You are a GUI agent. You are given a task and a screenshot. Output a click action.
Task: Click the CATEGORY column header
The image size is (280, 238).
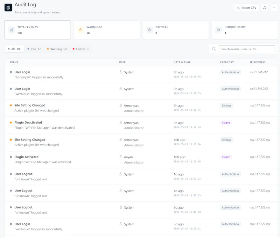[227, 62]
